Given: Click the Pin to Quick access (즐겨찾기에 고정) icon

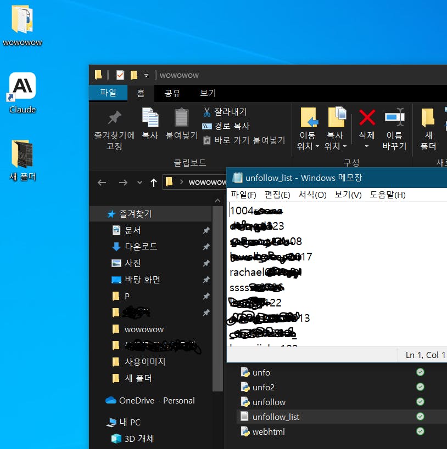Looking at the screenshot, I should 114,118.
